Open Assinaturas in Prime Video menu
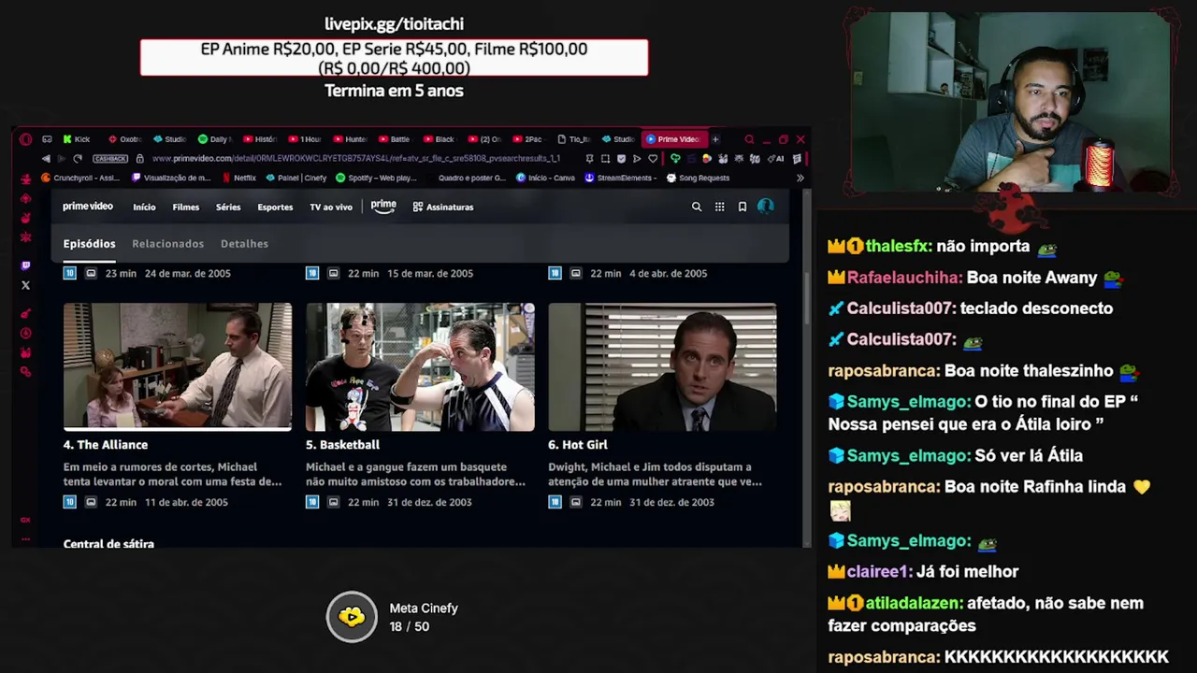This screenshot has width=1197, height=673. pos(443,207)
